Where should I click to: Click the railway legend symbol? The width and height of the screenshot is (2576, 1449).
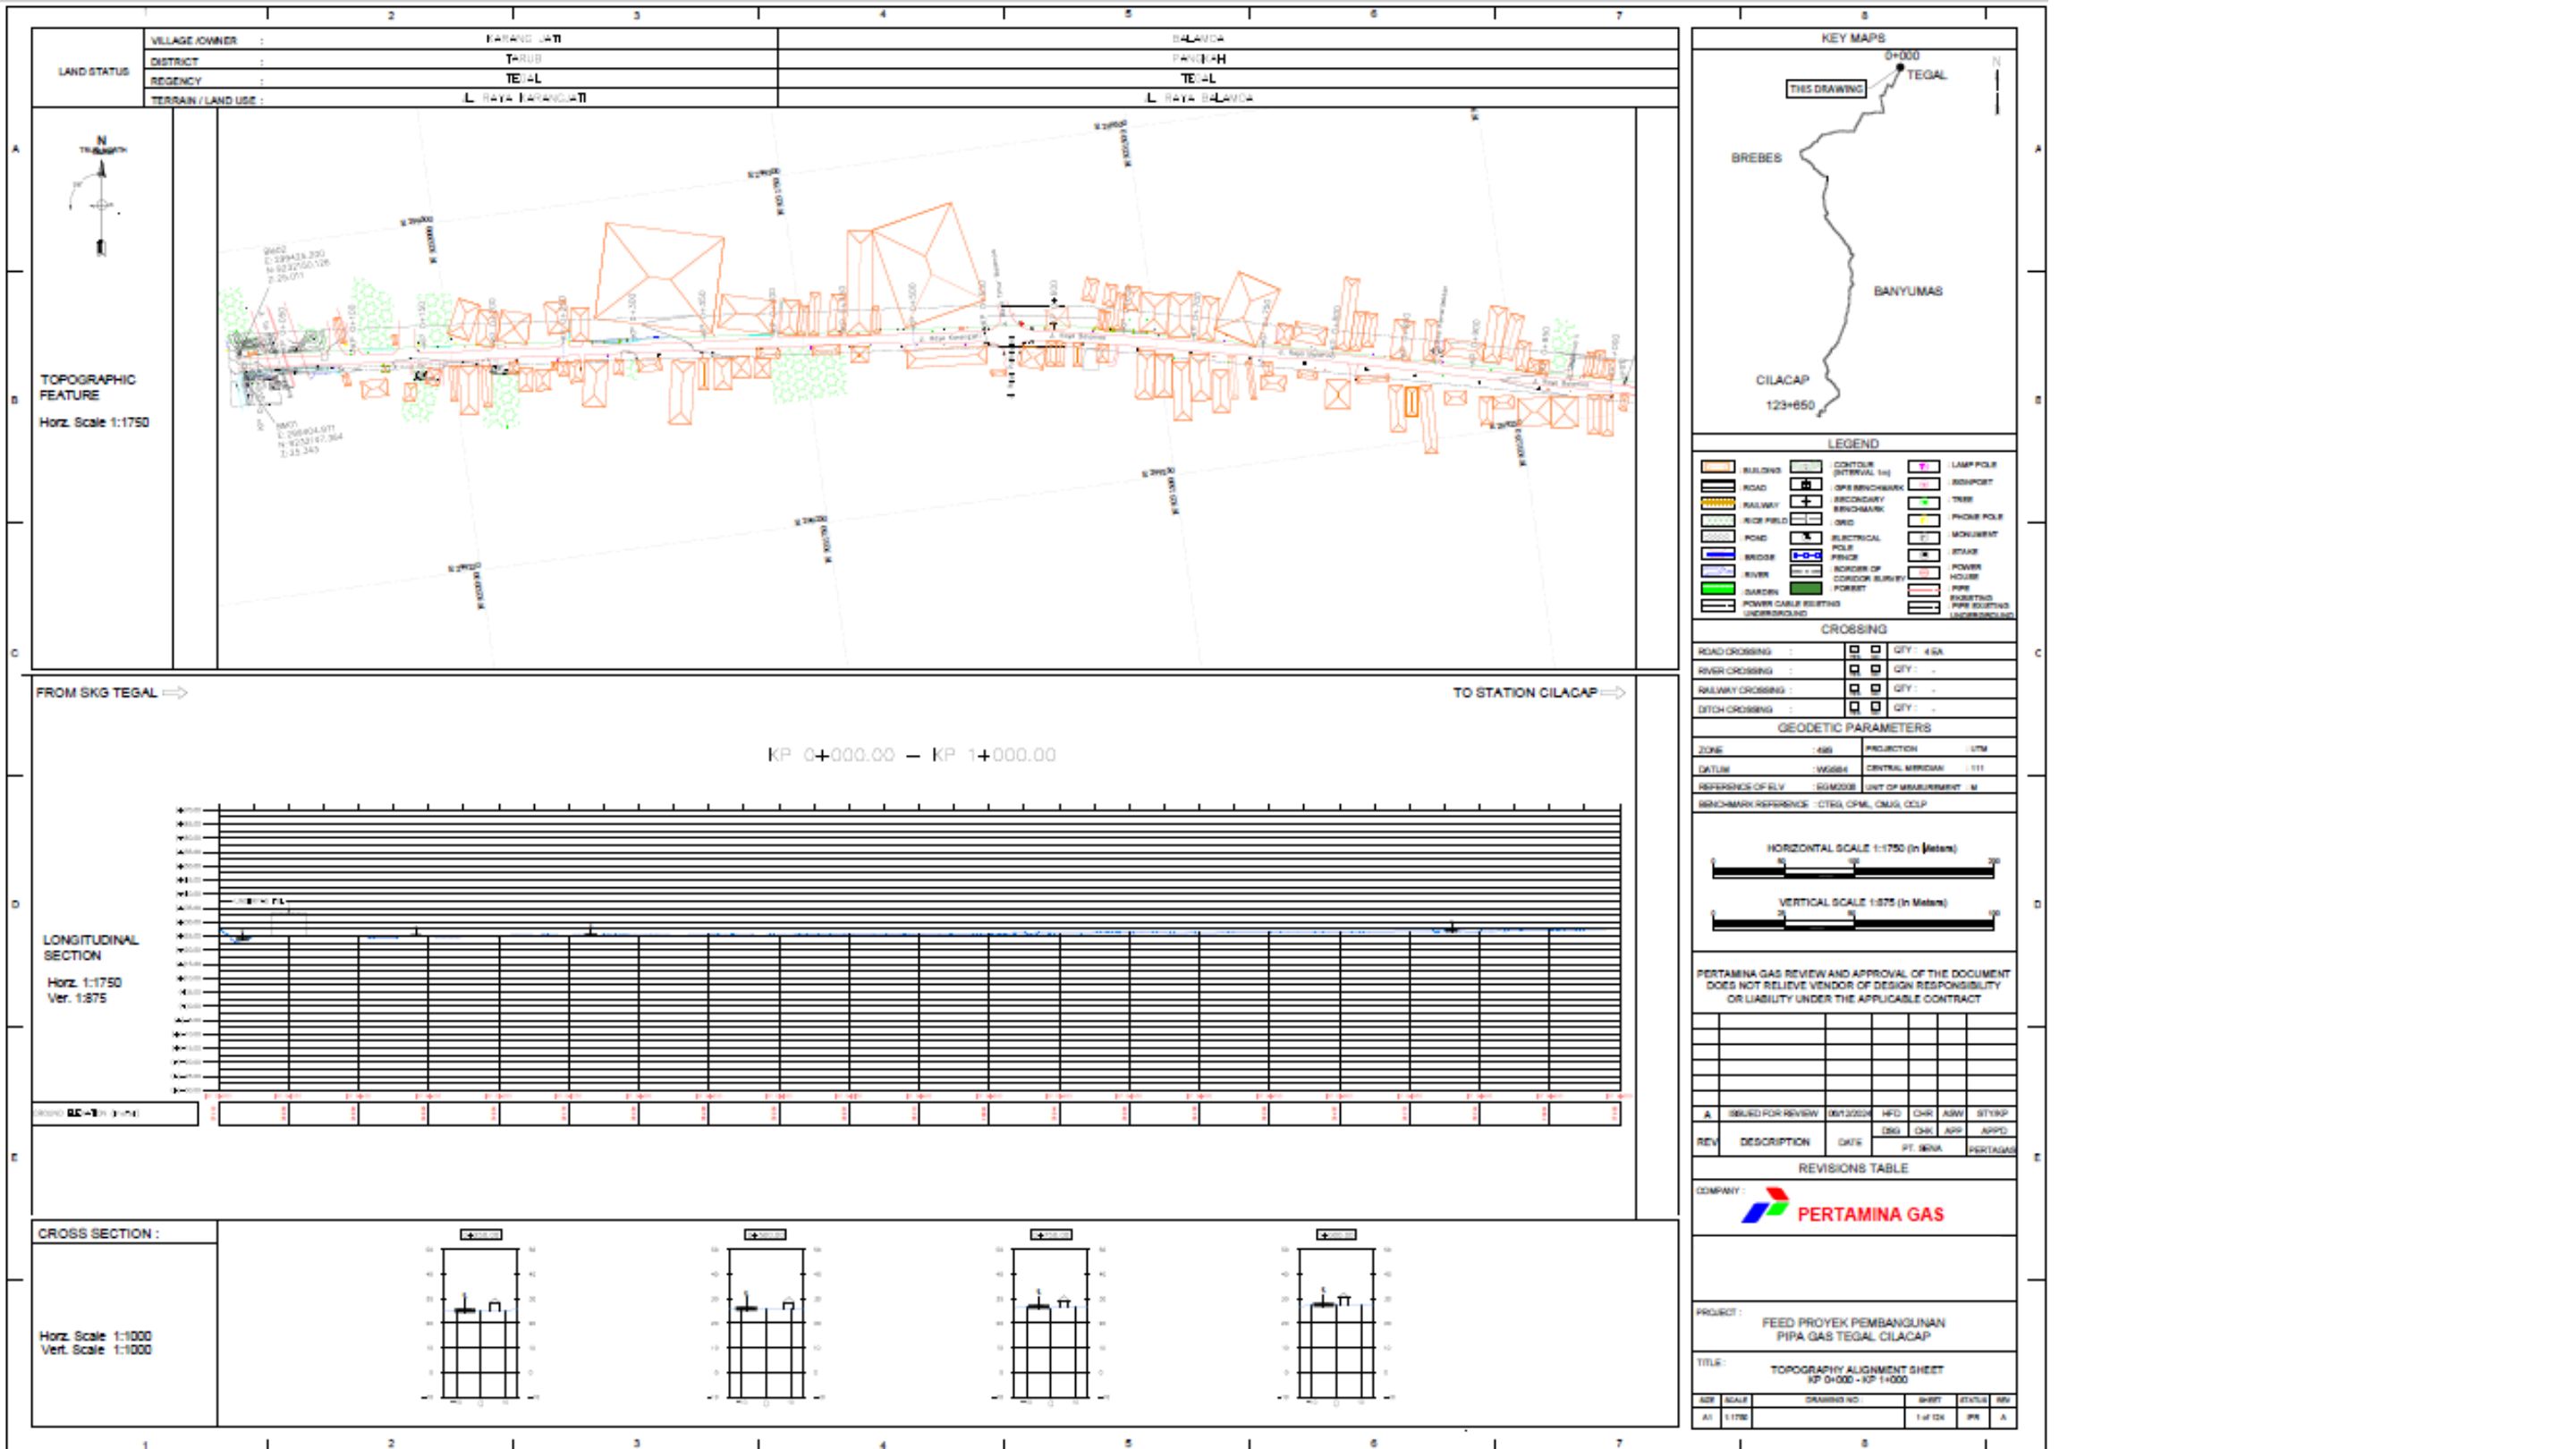pos(1717,503)
